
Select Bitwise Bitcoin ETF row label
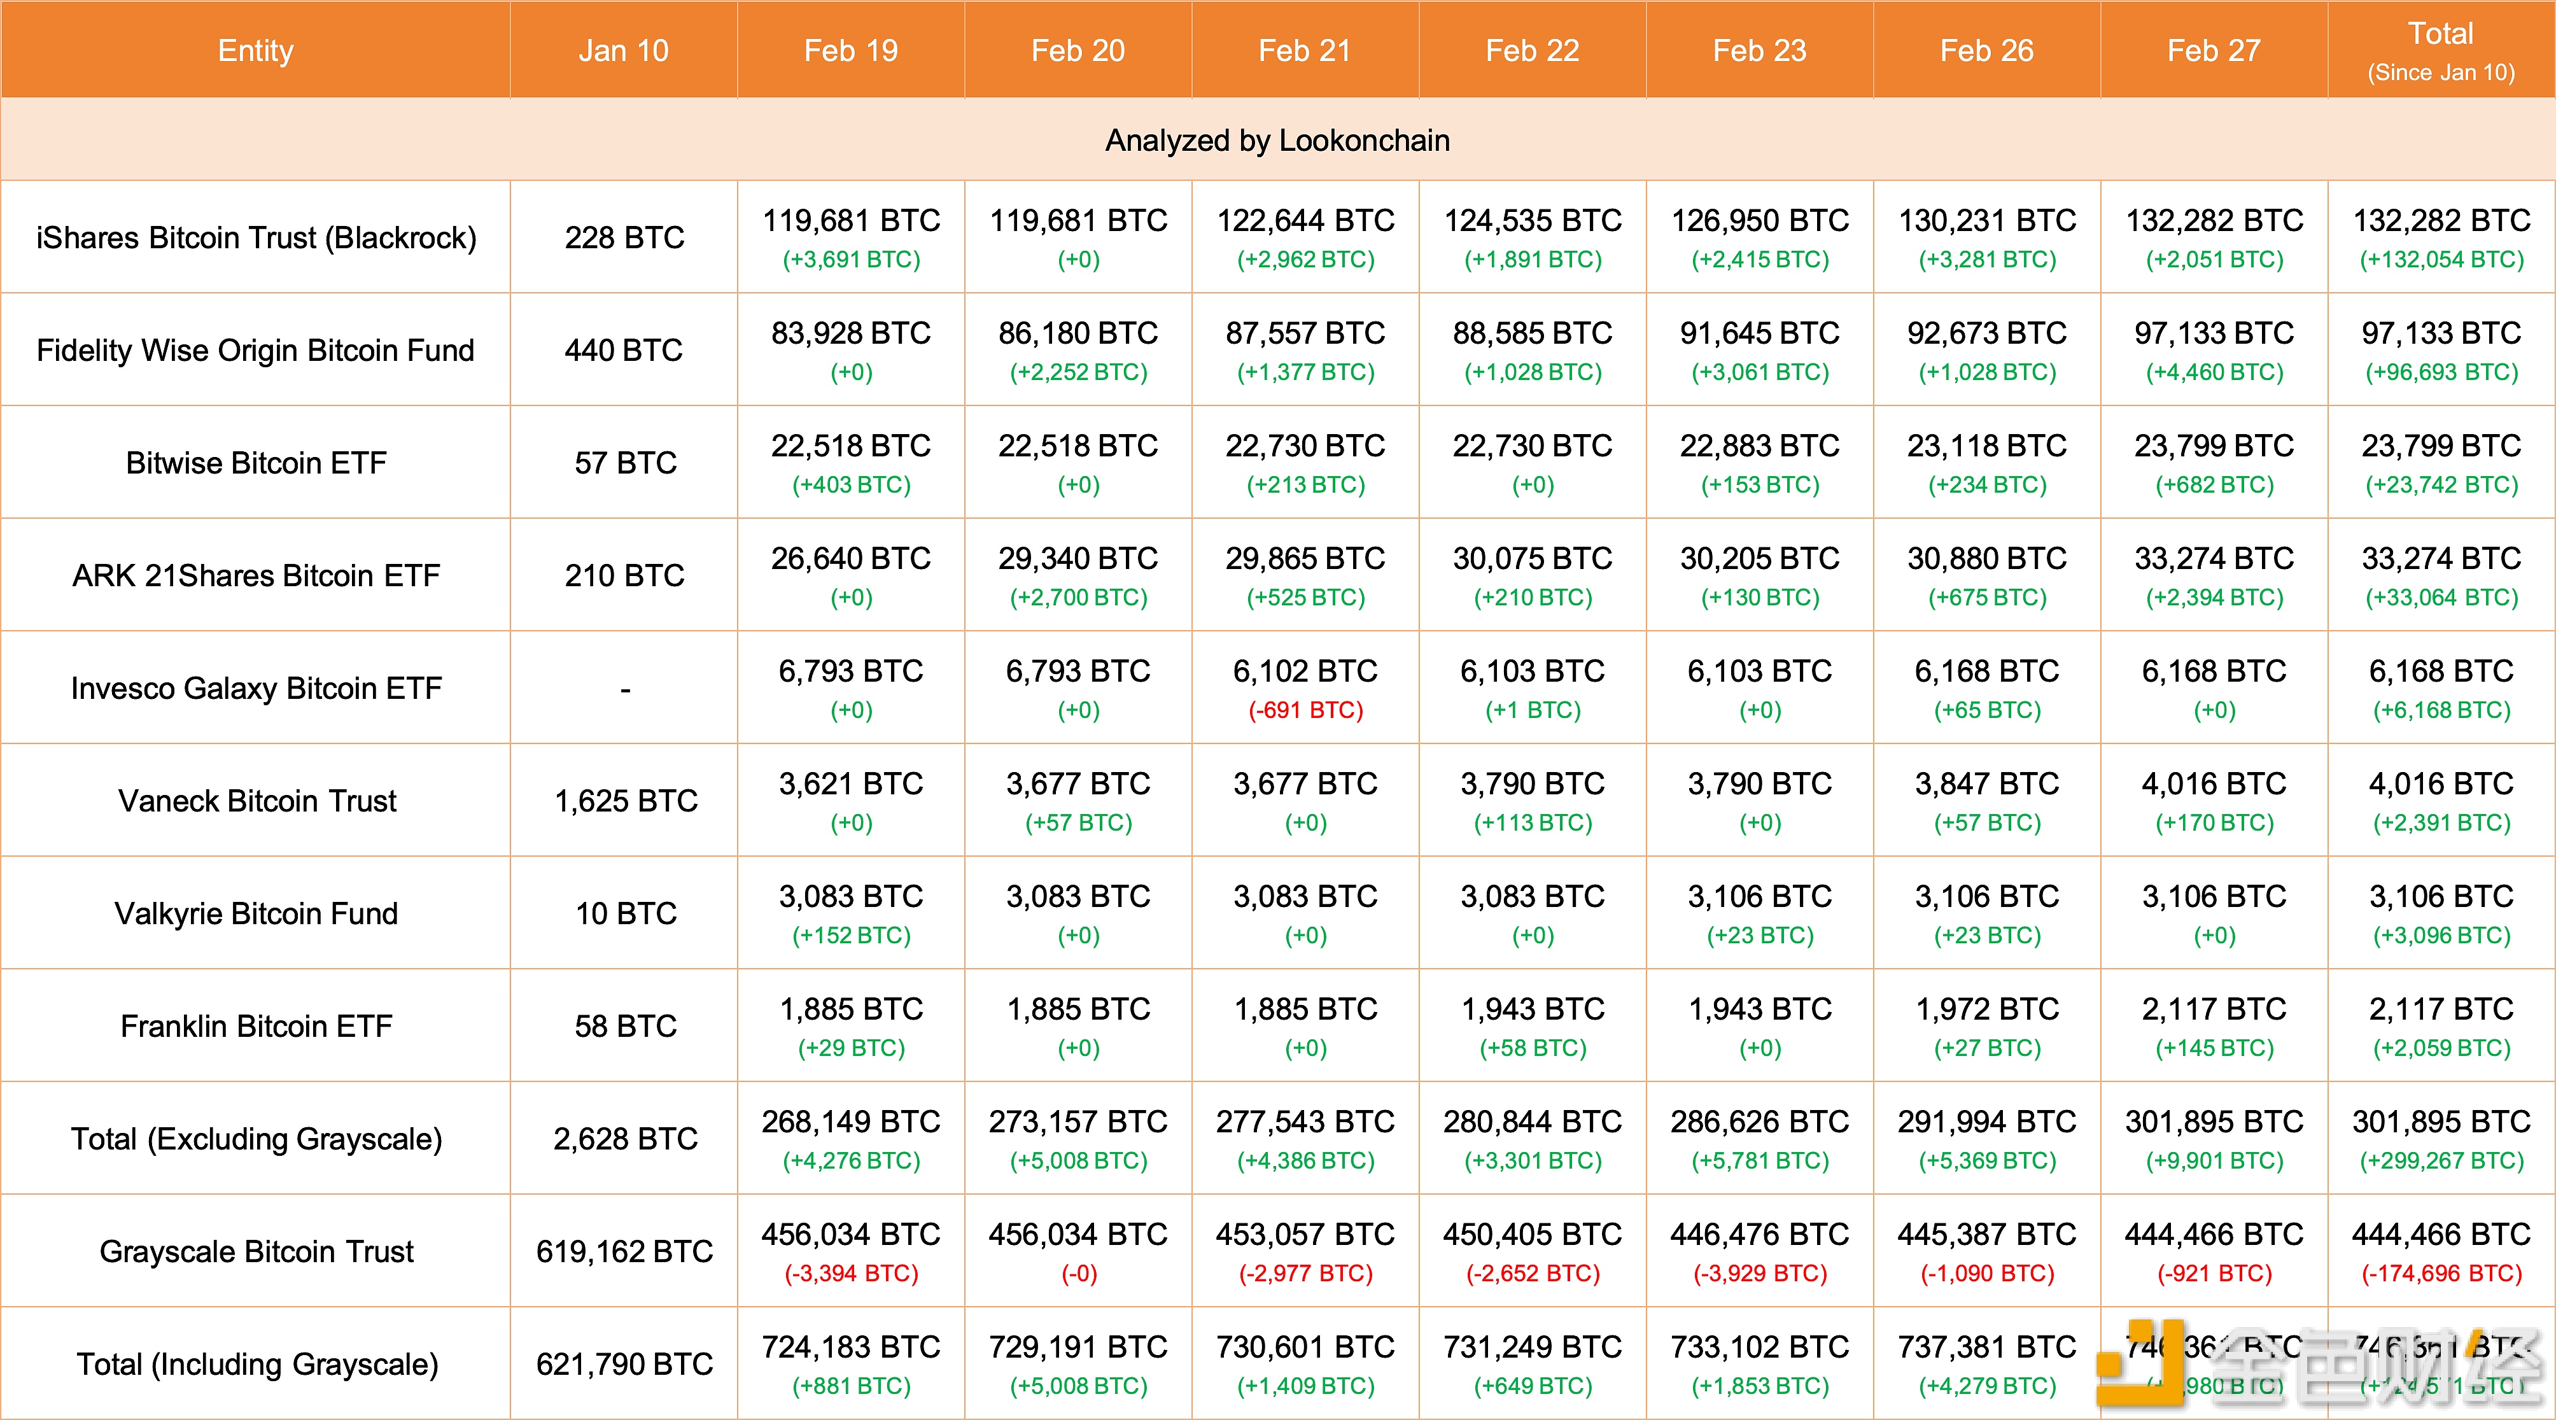(256, 463)
